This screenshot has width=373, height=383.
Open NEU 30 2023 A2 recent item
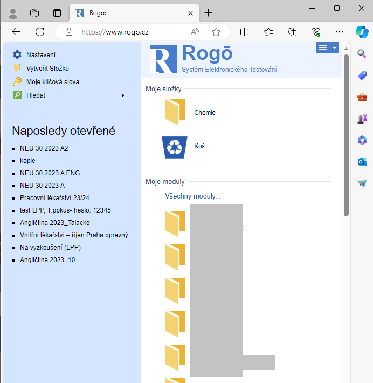pos(44,148)
